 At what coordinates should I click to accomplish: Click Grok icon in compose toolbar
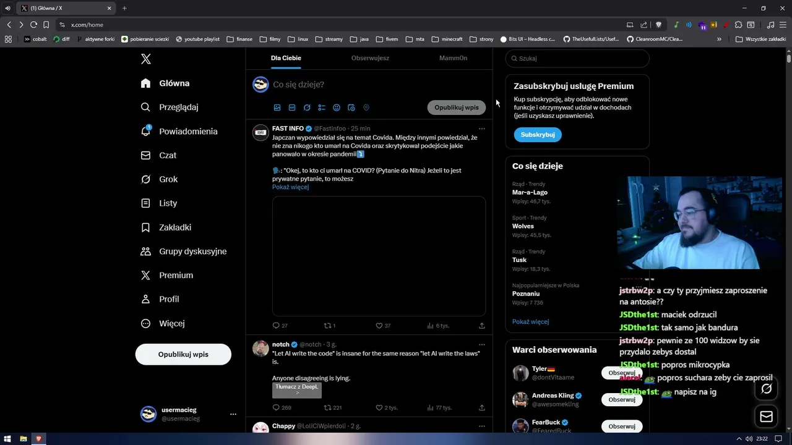307,108
